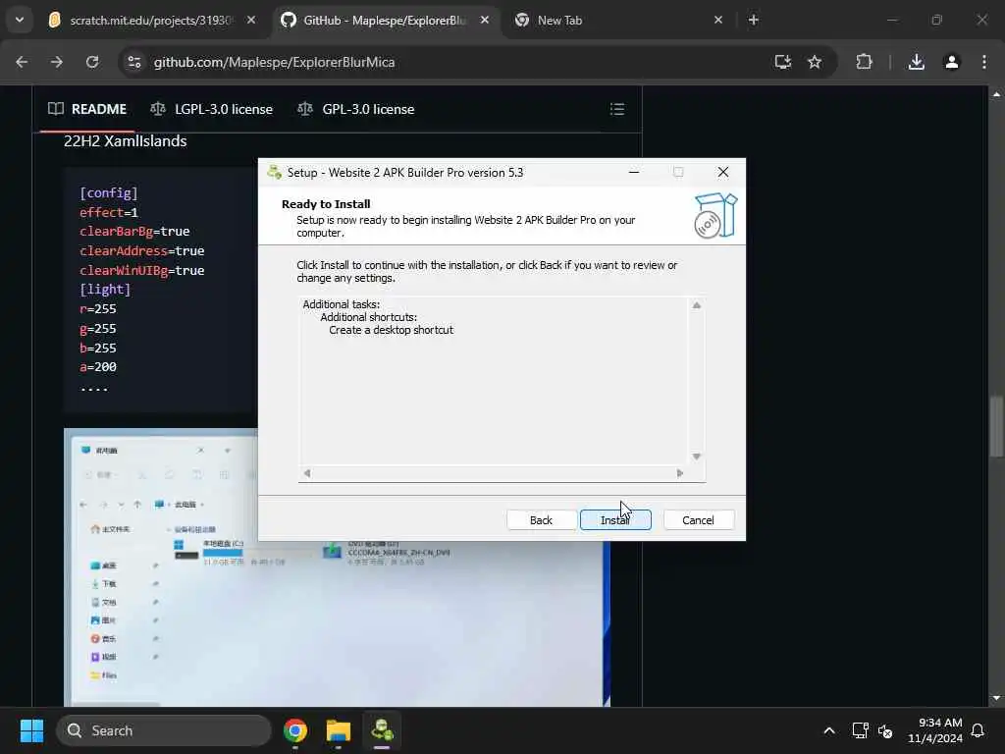Open the LGPL-3.0 license tab
Image resolution: width=1005 pixels, height=754 pixels.
(212, 109)
